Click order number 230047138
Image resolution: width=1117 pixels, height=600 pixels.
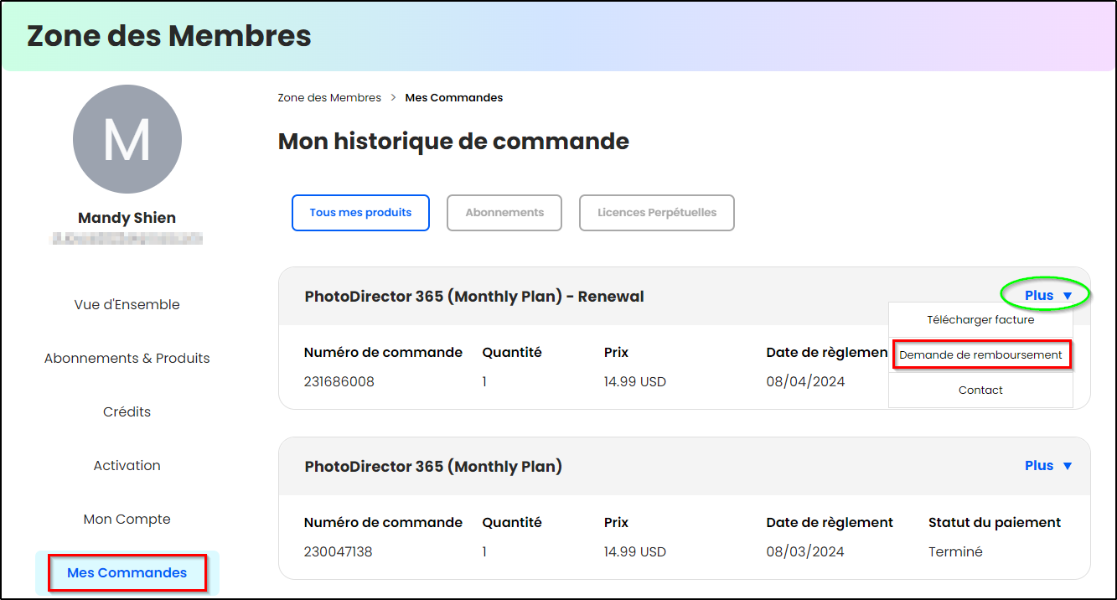339,552
